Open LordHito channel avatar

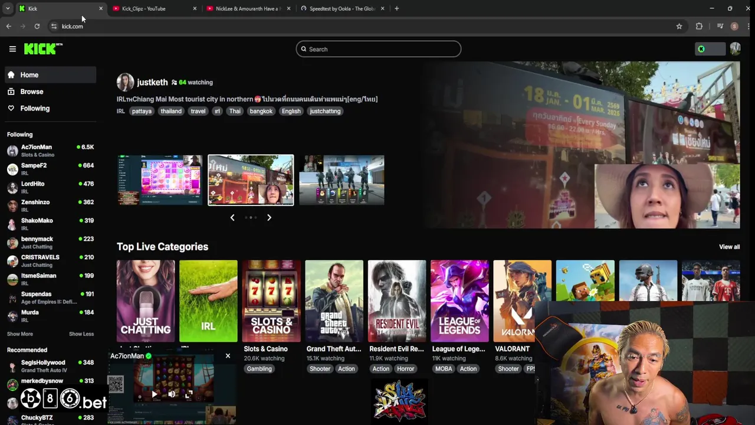pos(12,188)
